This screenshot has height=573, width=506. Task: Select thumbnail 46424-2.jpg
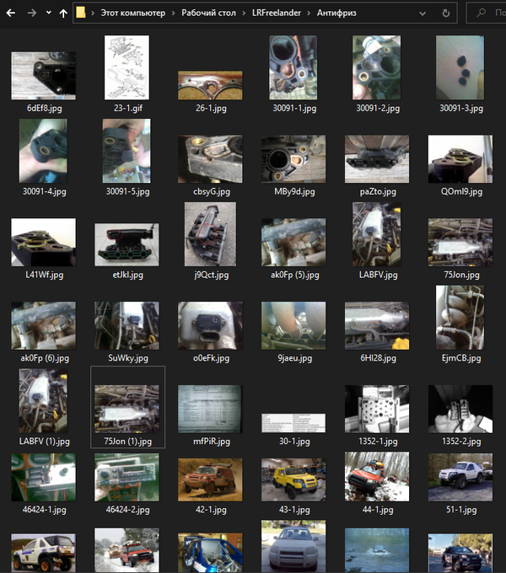click(x=126, y=477)
